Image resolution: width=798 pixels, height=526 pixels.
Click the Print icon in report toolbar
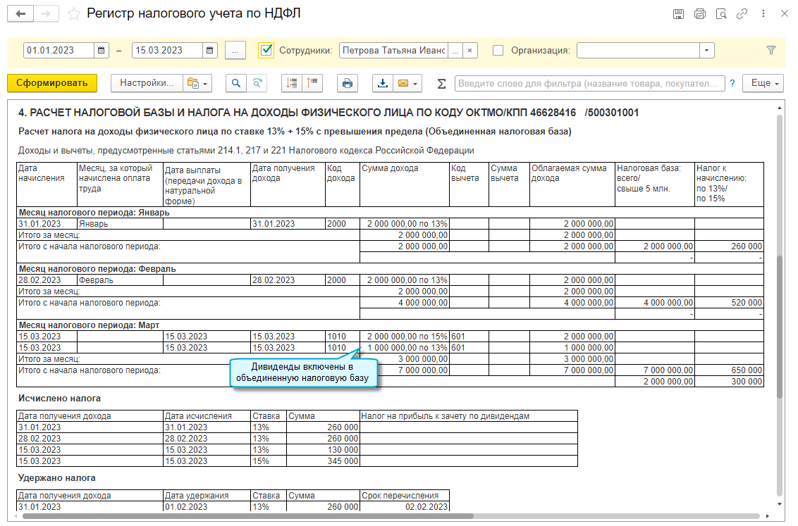click(347, 83)
